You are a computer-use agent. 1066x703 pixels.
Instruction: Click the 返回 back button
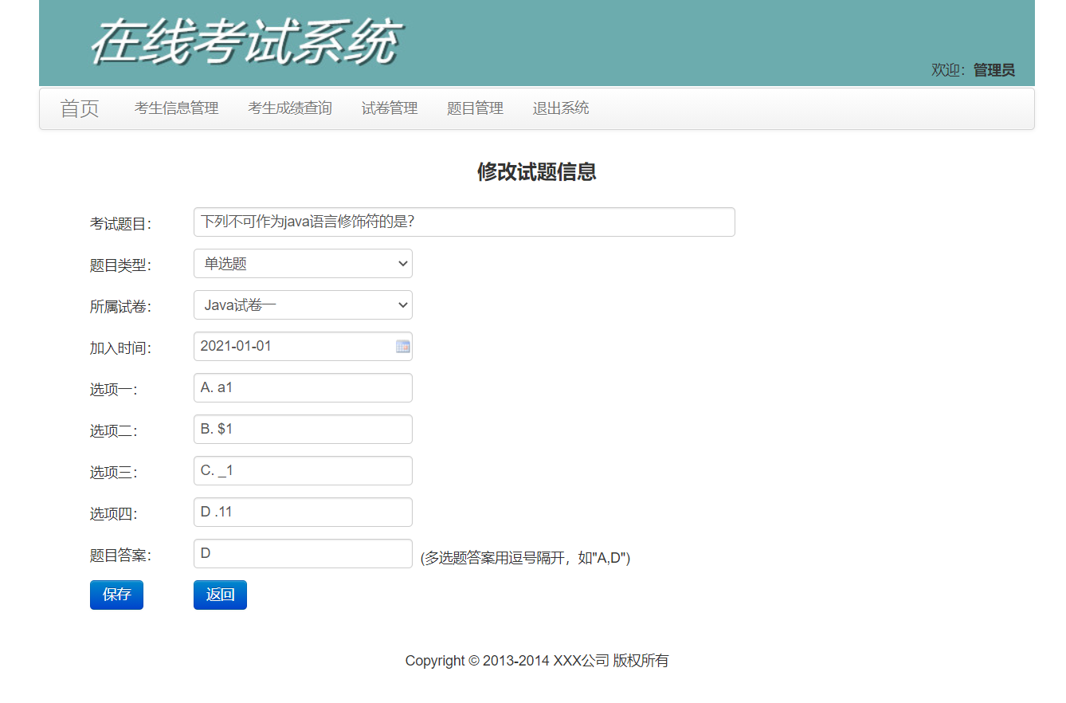220,595
